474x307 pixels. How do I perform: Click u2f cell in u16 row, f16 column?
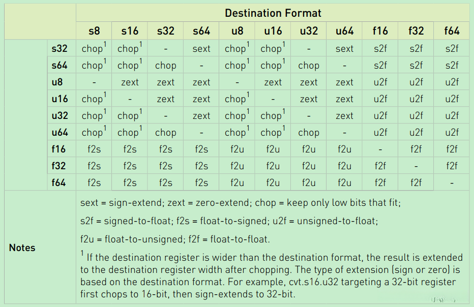click(380, 99)
